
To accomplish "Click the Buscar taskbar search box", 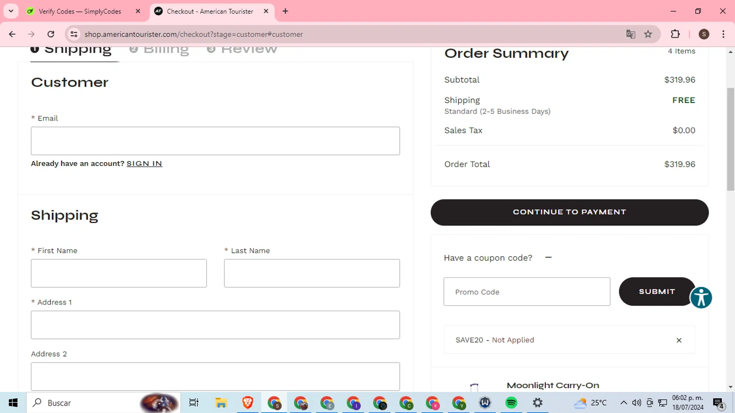I will point(103,403).
